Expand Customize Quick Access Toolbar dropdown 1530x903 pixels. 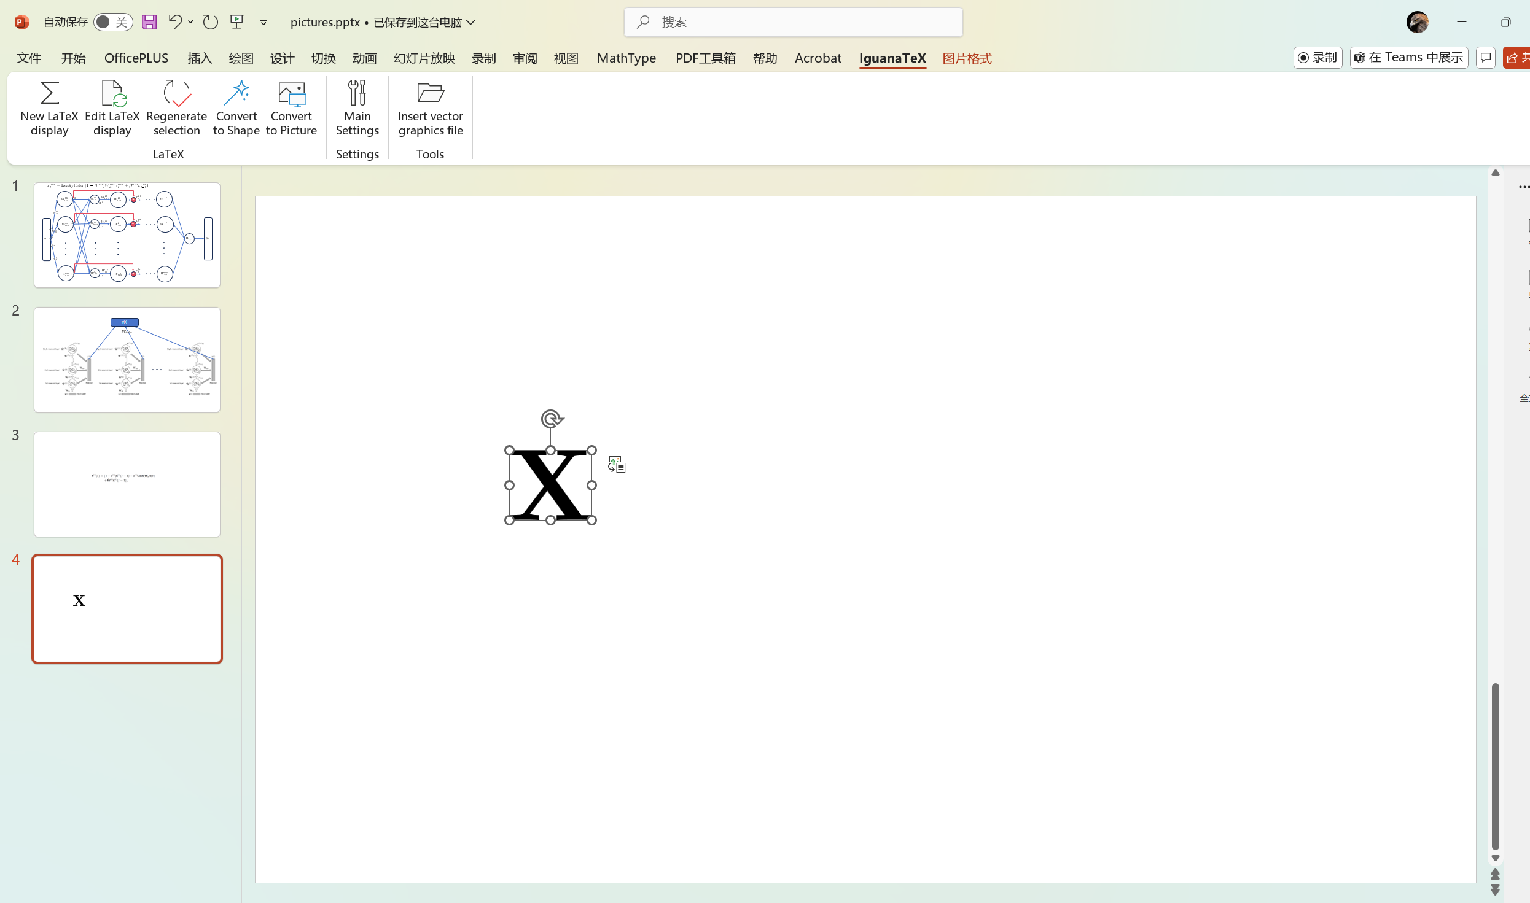(263, 23)
